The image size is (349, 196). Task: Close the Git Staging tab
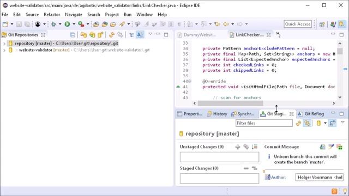click(291, 114)
